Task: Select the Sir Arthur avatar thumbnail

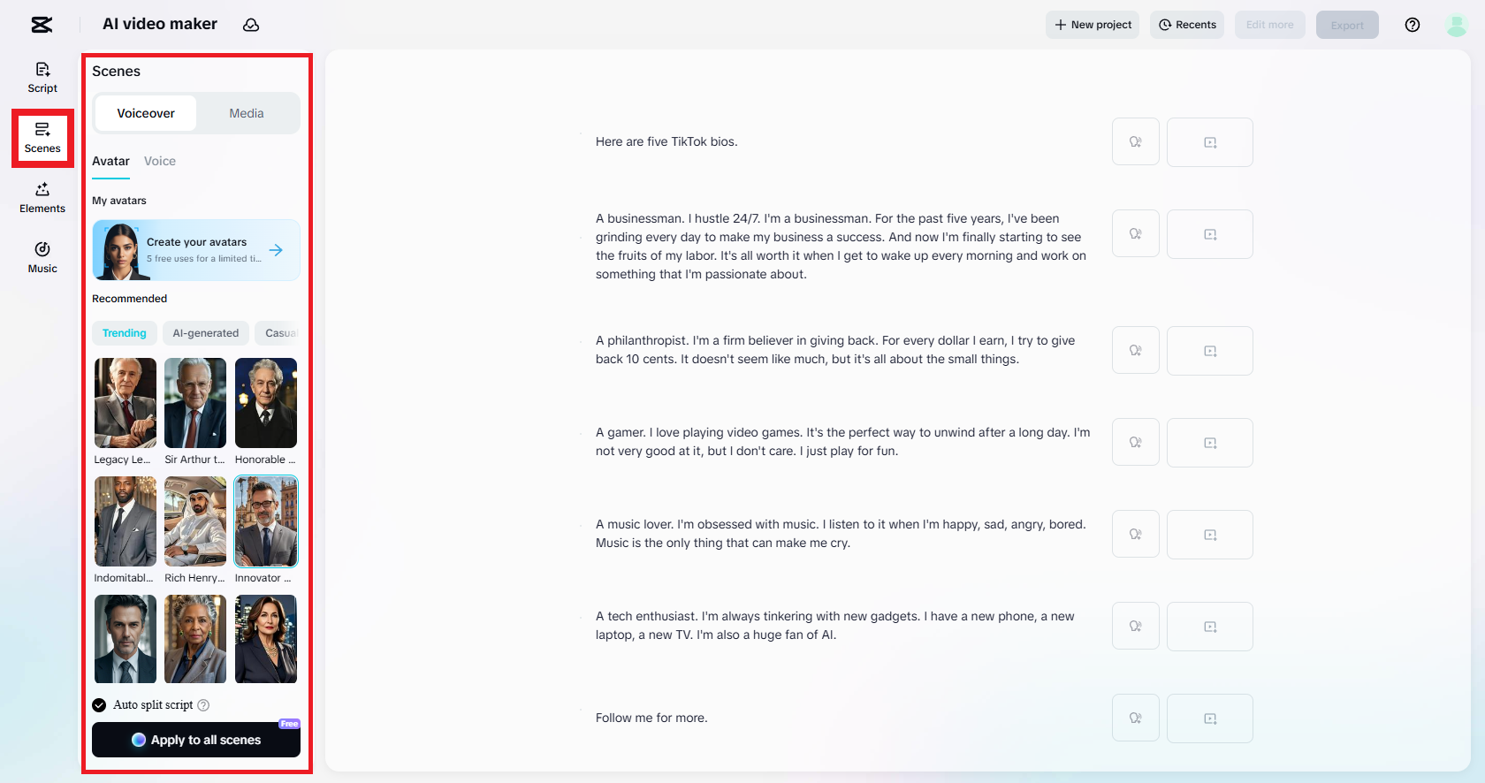Action: pyautogui.click(x=195, y=403)
